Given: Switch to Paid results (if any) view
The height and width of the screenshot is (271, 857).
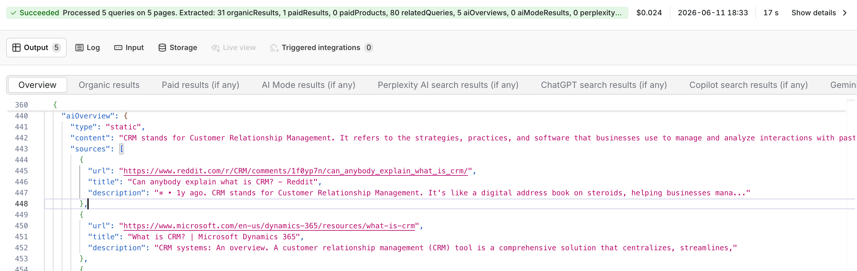Looking at the screenshot, I should [200, 85].
